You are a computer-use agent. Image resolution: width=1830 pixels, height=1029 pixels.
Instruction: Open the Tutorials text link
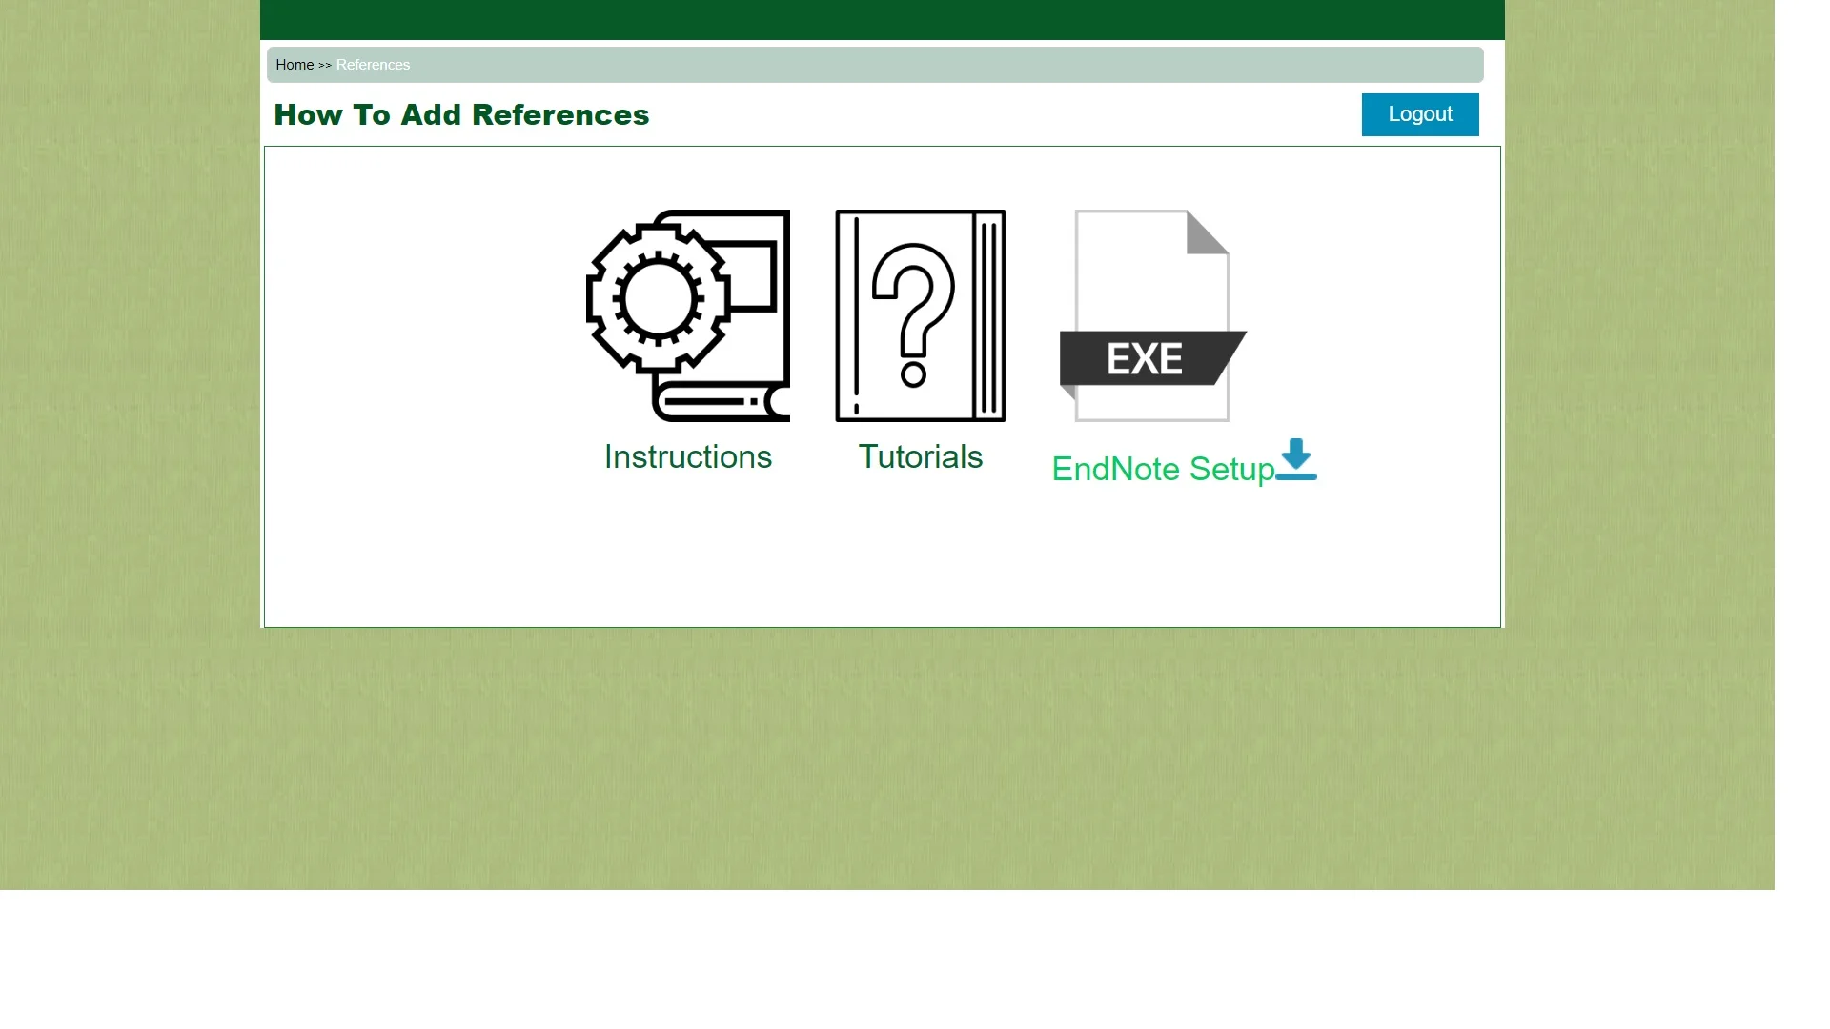[920, 457]
